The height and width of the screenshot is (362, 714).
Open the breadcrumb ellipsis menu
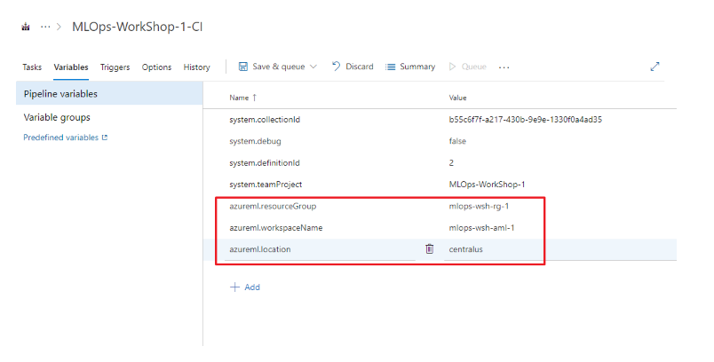point(45,27)
